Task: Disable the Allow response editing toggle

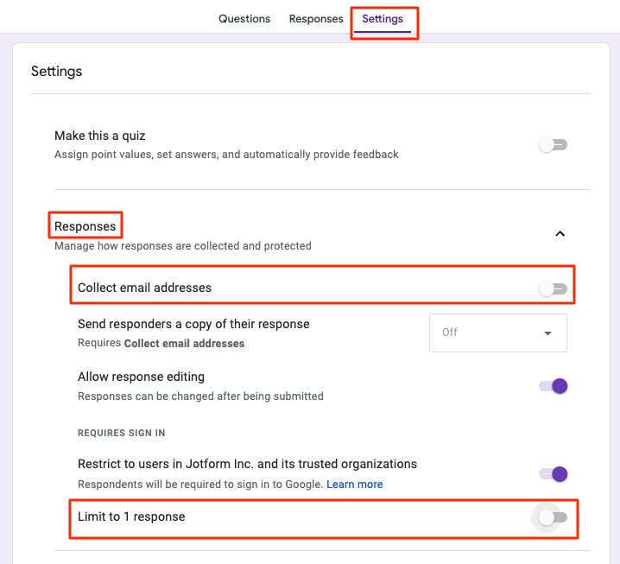Action: [553, 386]
